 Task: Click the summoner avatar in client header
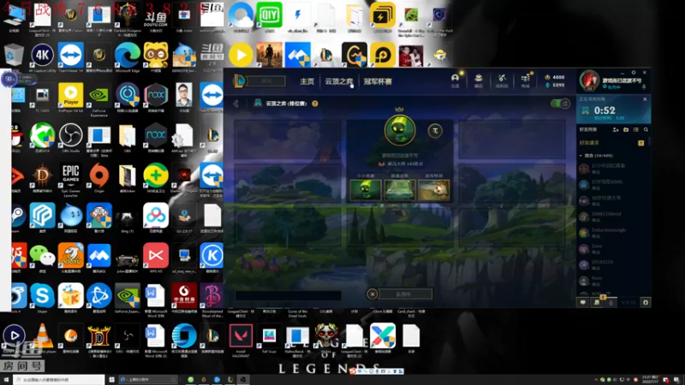click(589, 80)
